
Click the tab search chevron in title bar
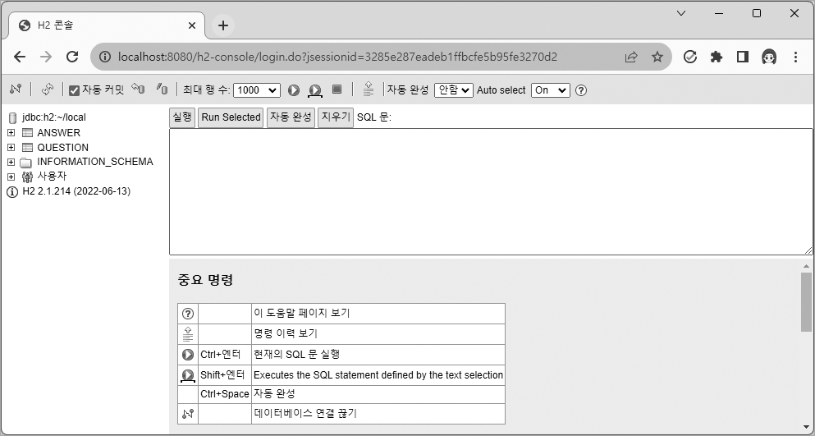681,13
